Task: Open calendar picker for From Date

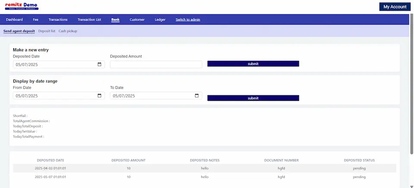Action: pos(100,96)
